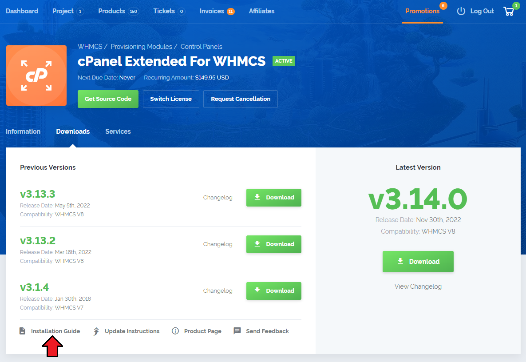
Task: Open the Dashboard menu item
Action: tap(22, 11)
